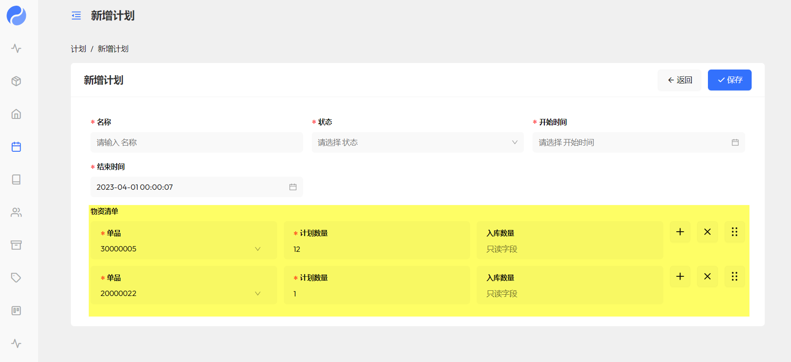Click the 返回 back button

(x=679, y=80)
